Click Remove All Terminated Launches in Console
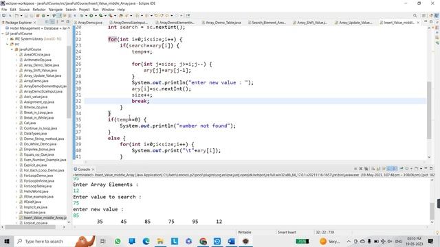Screen dimensions: 440x247 click(366, 169)
